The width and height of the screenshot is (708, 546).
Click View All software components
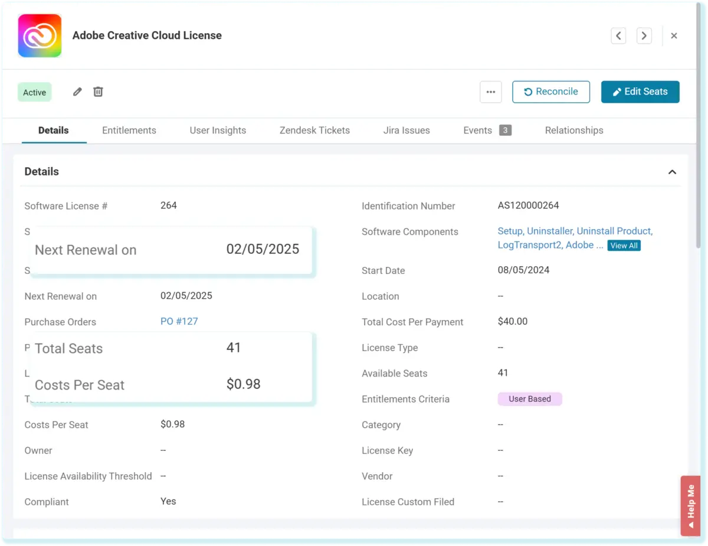click(x=624, y=246)
